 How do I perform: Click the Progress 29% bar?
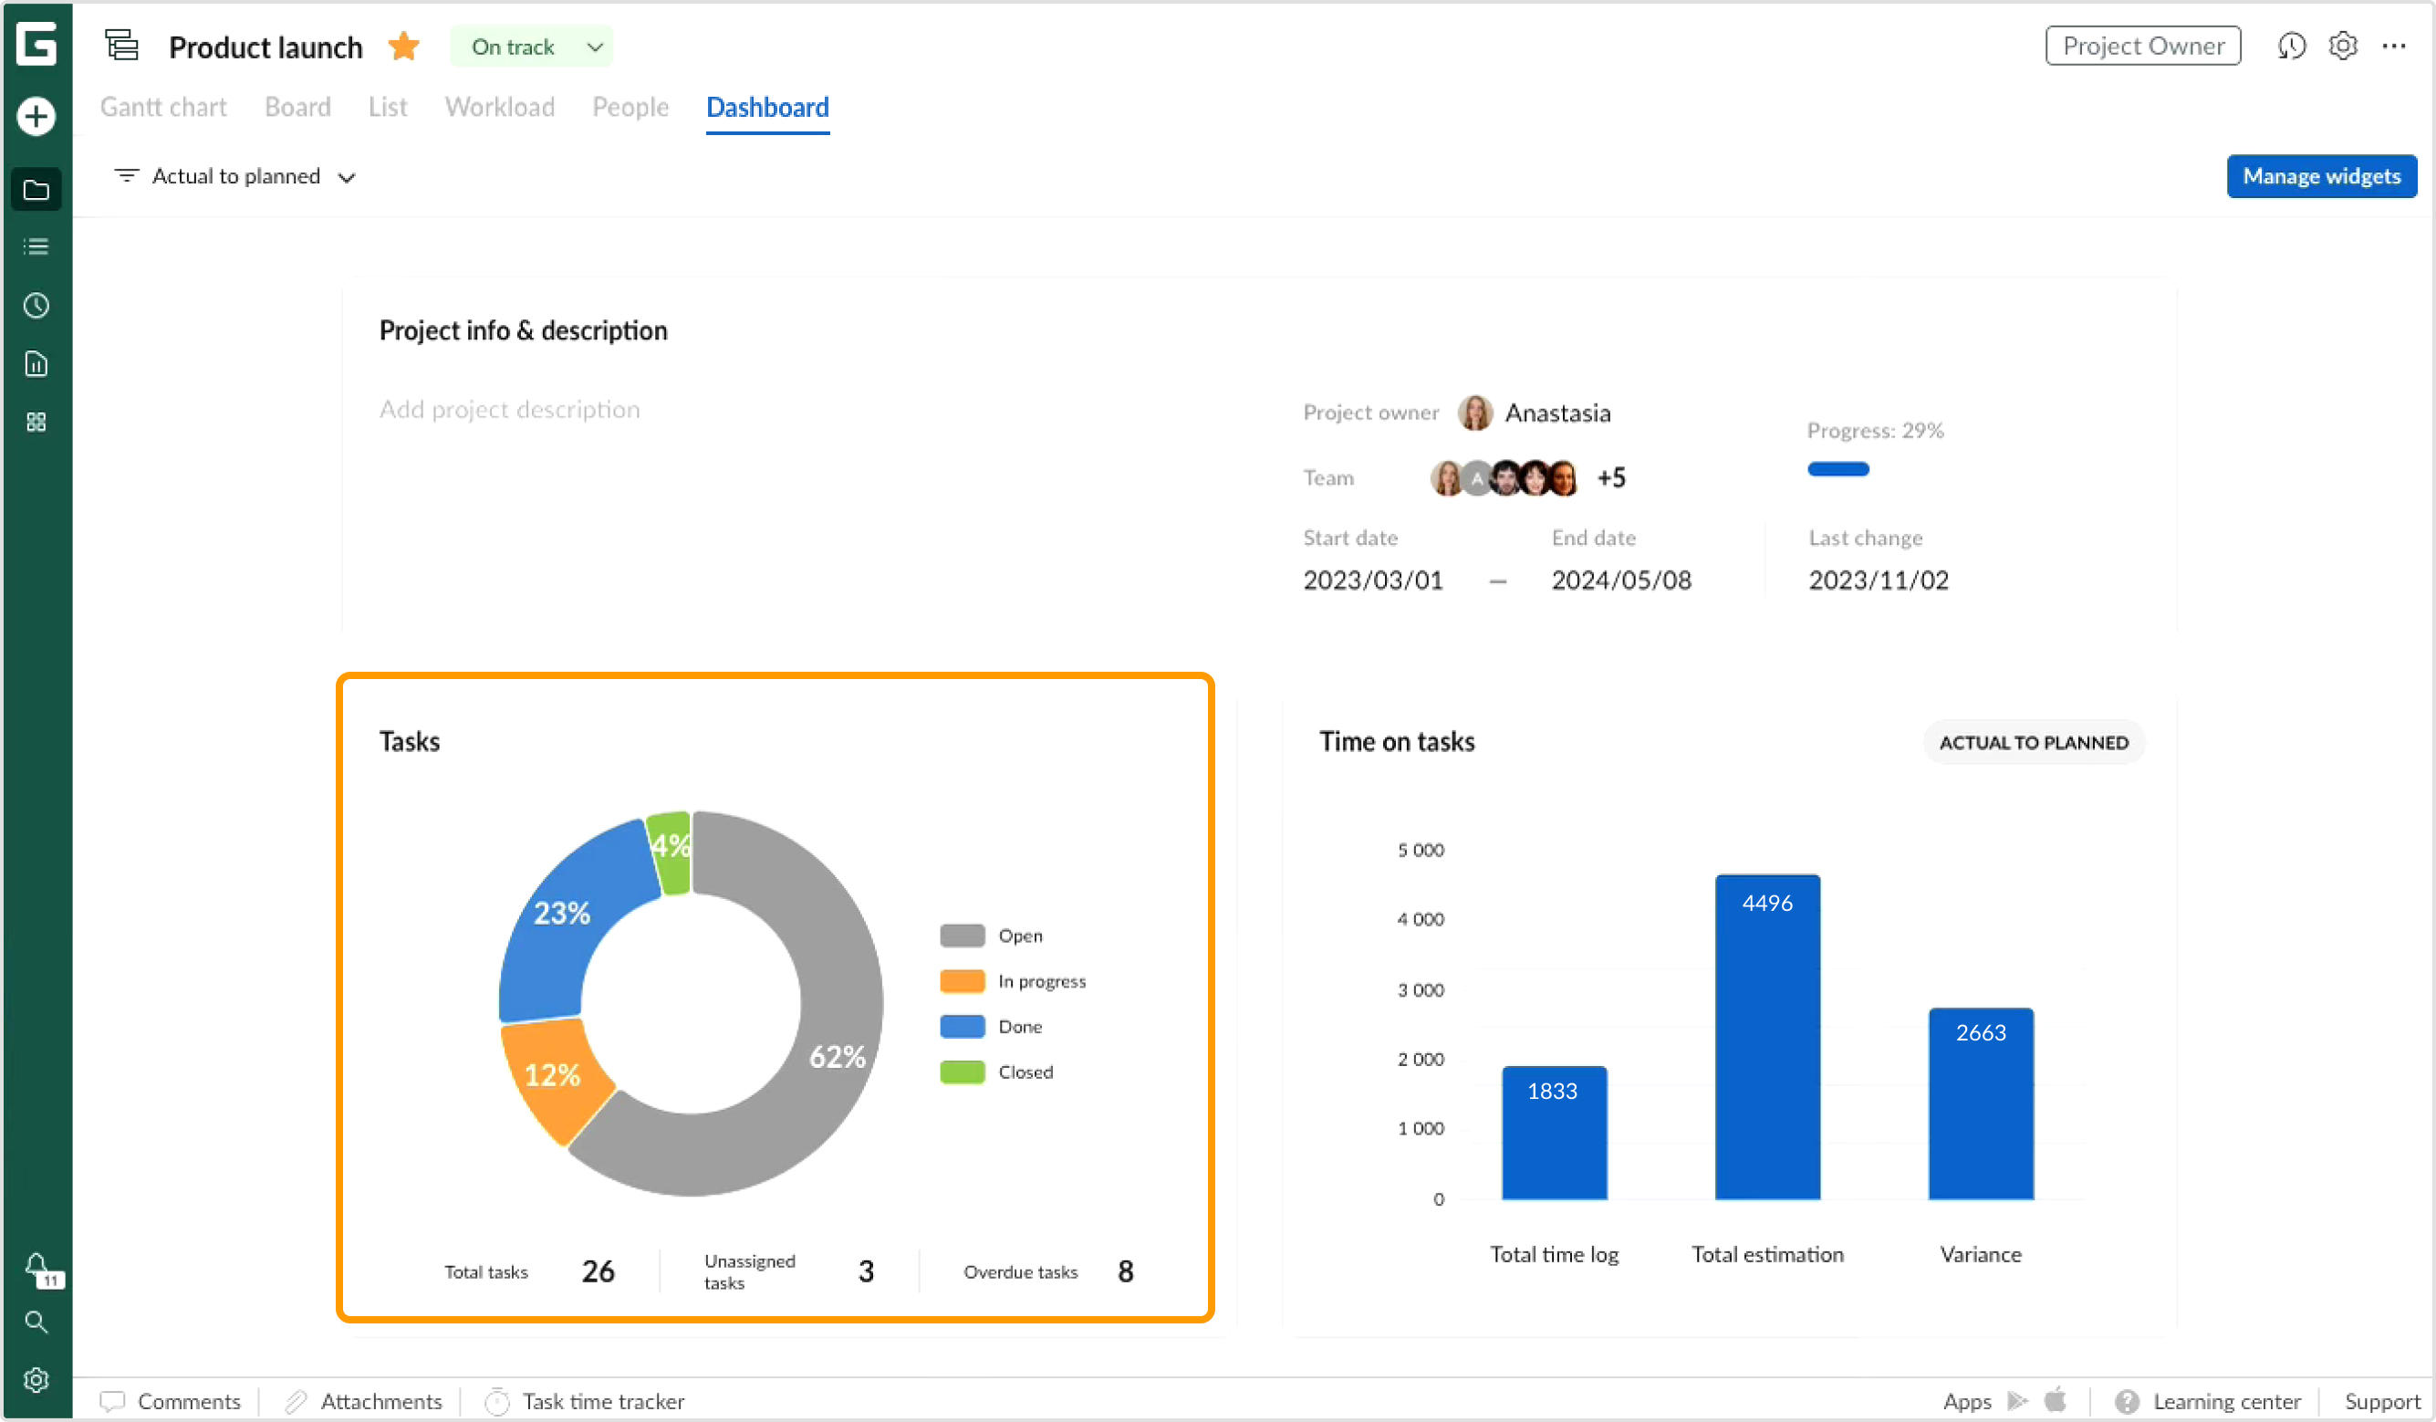click(x=1837, y=469)
